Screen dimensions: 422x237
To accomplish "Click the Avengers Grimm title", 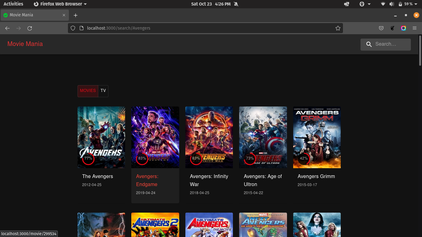I will 316,177.
